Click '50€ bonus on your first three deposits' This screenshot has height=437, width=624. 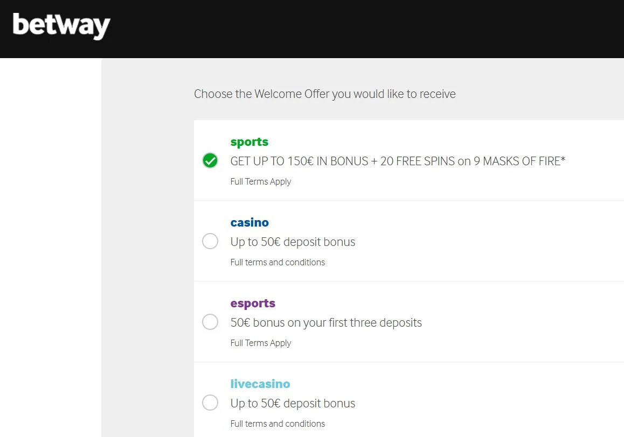[326, 323]
